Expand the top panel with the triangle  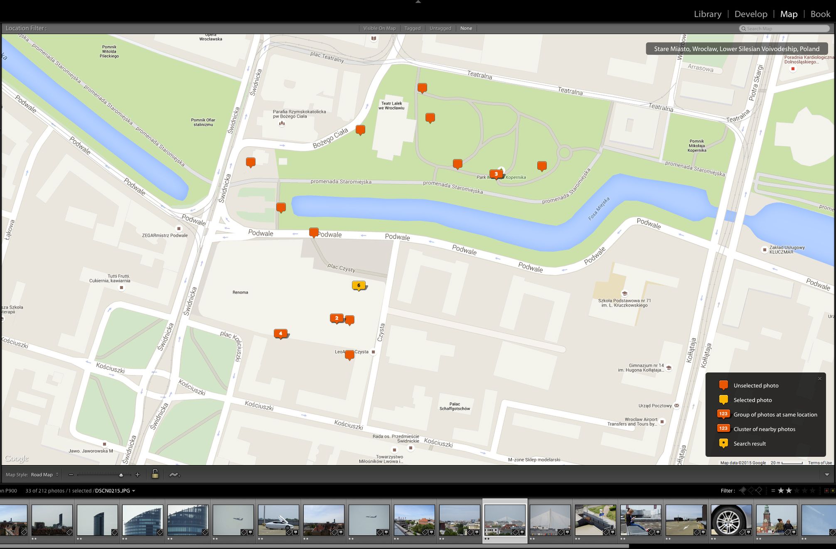pos(418,2)
